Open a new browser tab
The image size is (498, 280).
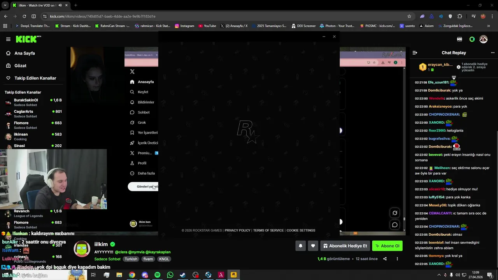click(75, 5)
